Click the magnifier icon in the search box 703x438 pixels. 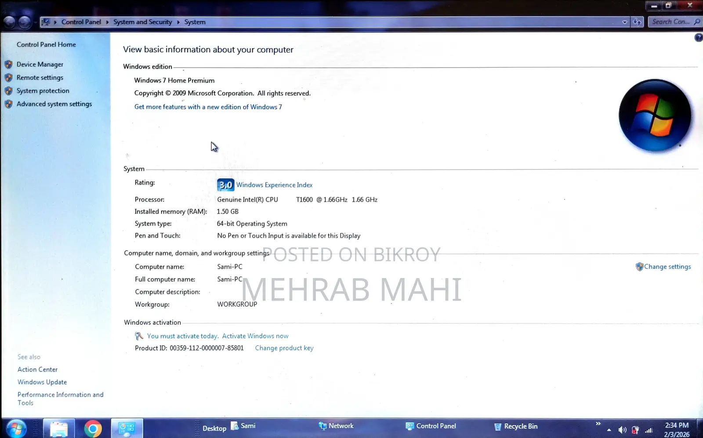696,22
